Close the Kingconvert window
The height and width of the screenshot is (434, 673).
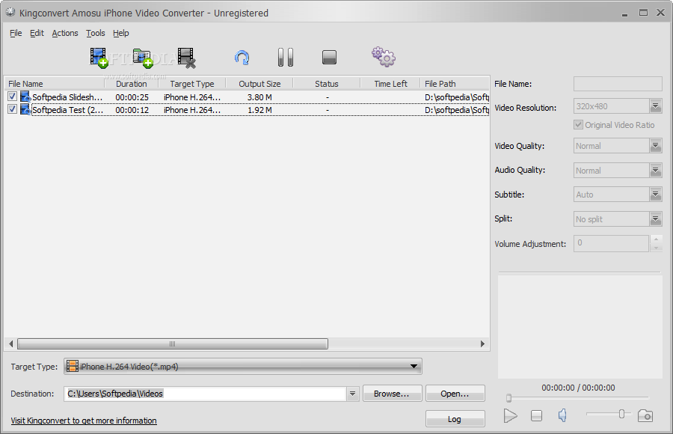(660, 13)
